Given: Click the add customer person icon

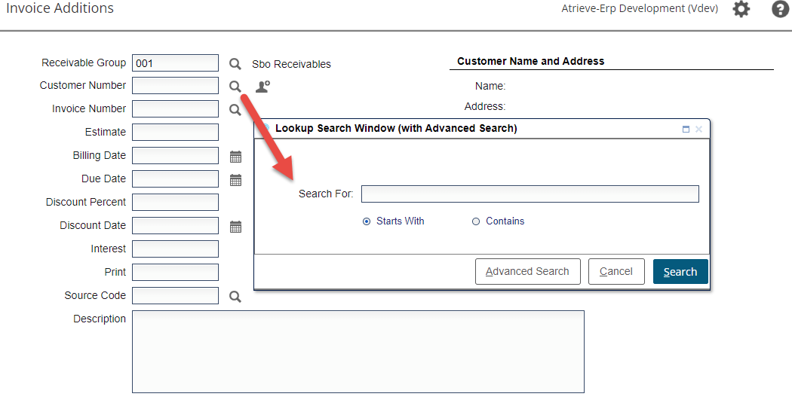Looking at the screenshot, I should (262, 87).
